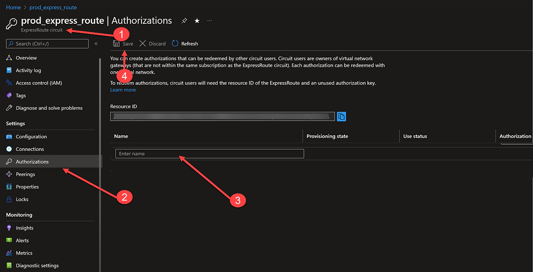Collapse the sidebar with the double chevron
The image size is (533, 272).
coord(96,44)
